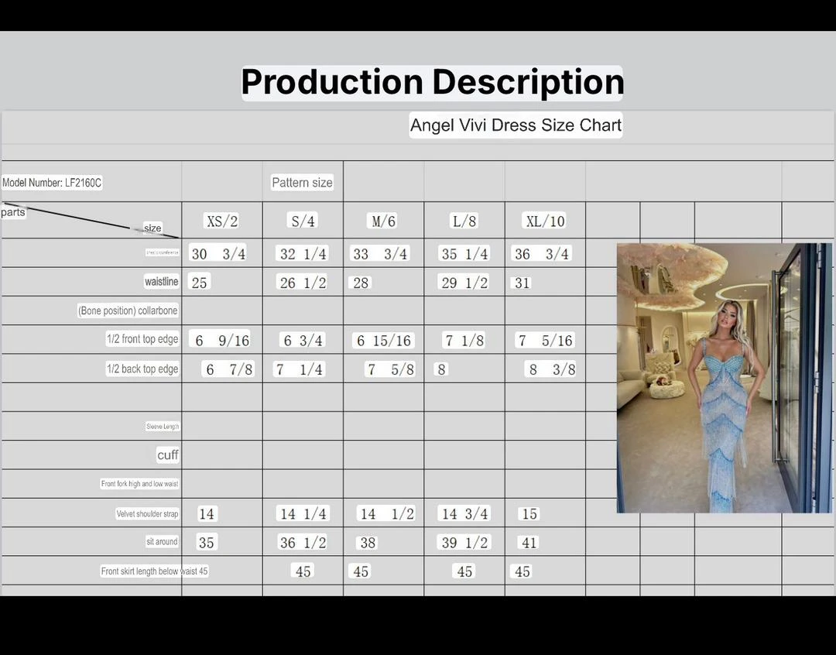
Task: Select the S/4 size column header
Action: tap(303, 221)
